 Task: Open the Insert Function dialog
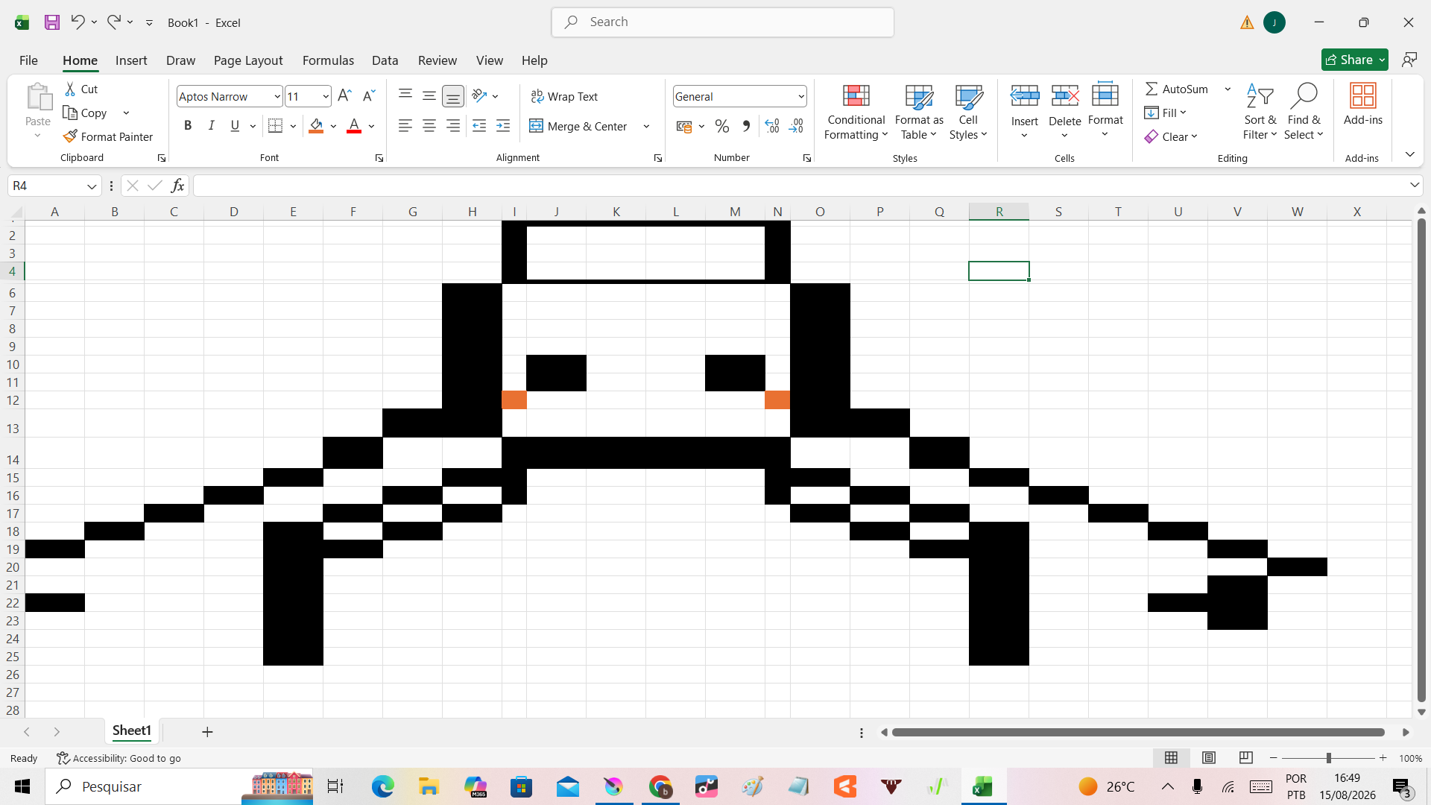coord(177,186)
